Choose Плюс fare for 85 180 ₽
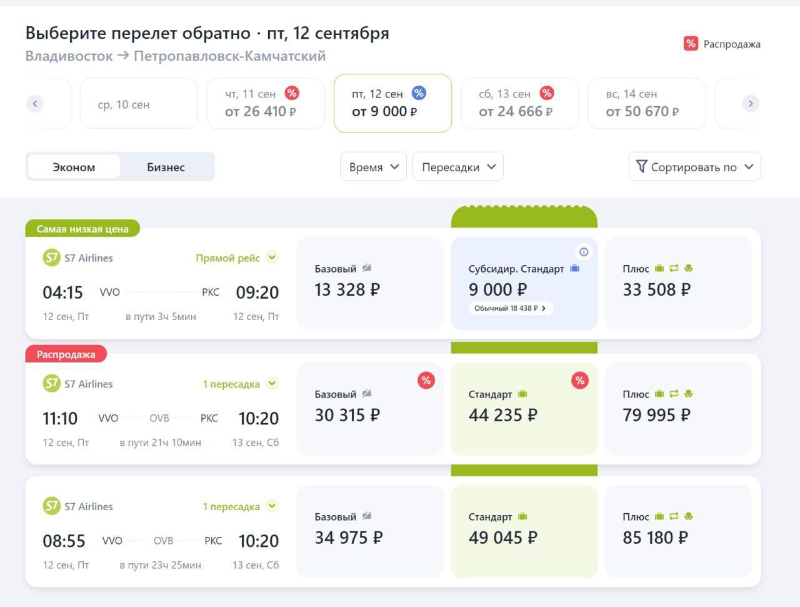This screenshot has height=607, width=800. click(678, 531)
